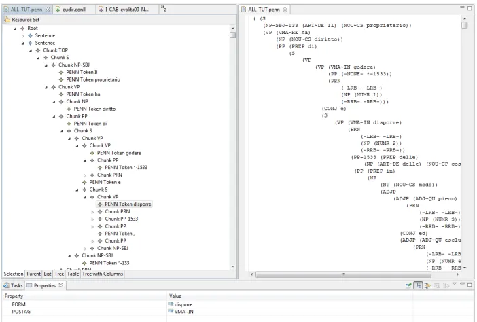Close the Properties view tab
Image resolution: width=477 pixels, height=322 pixels.
(x=61, y=285)
